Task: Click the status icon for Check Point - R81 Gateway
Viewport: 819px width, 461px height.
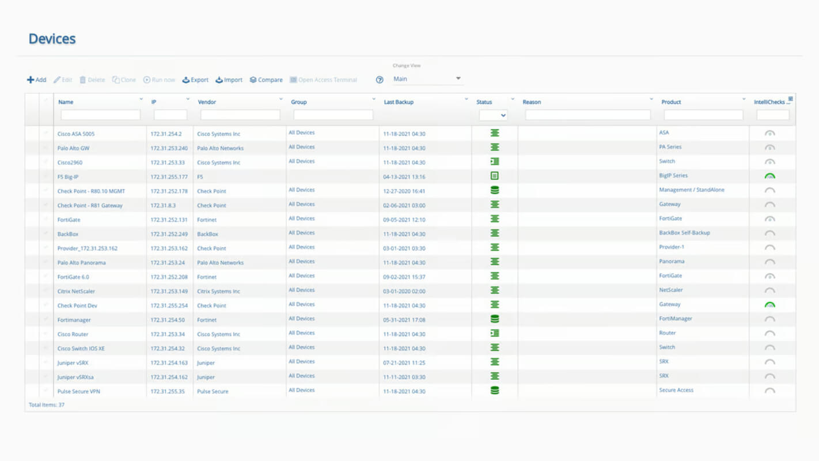Action: click(494, 205)
